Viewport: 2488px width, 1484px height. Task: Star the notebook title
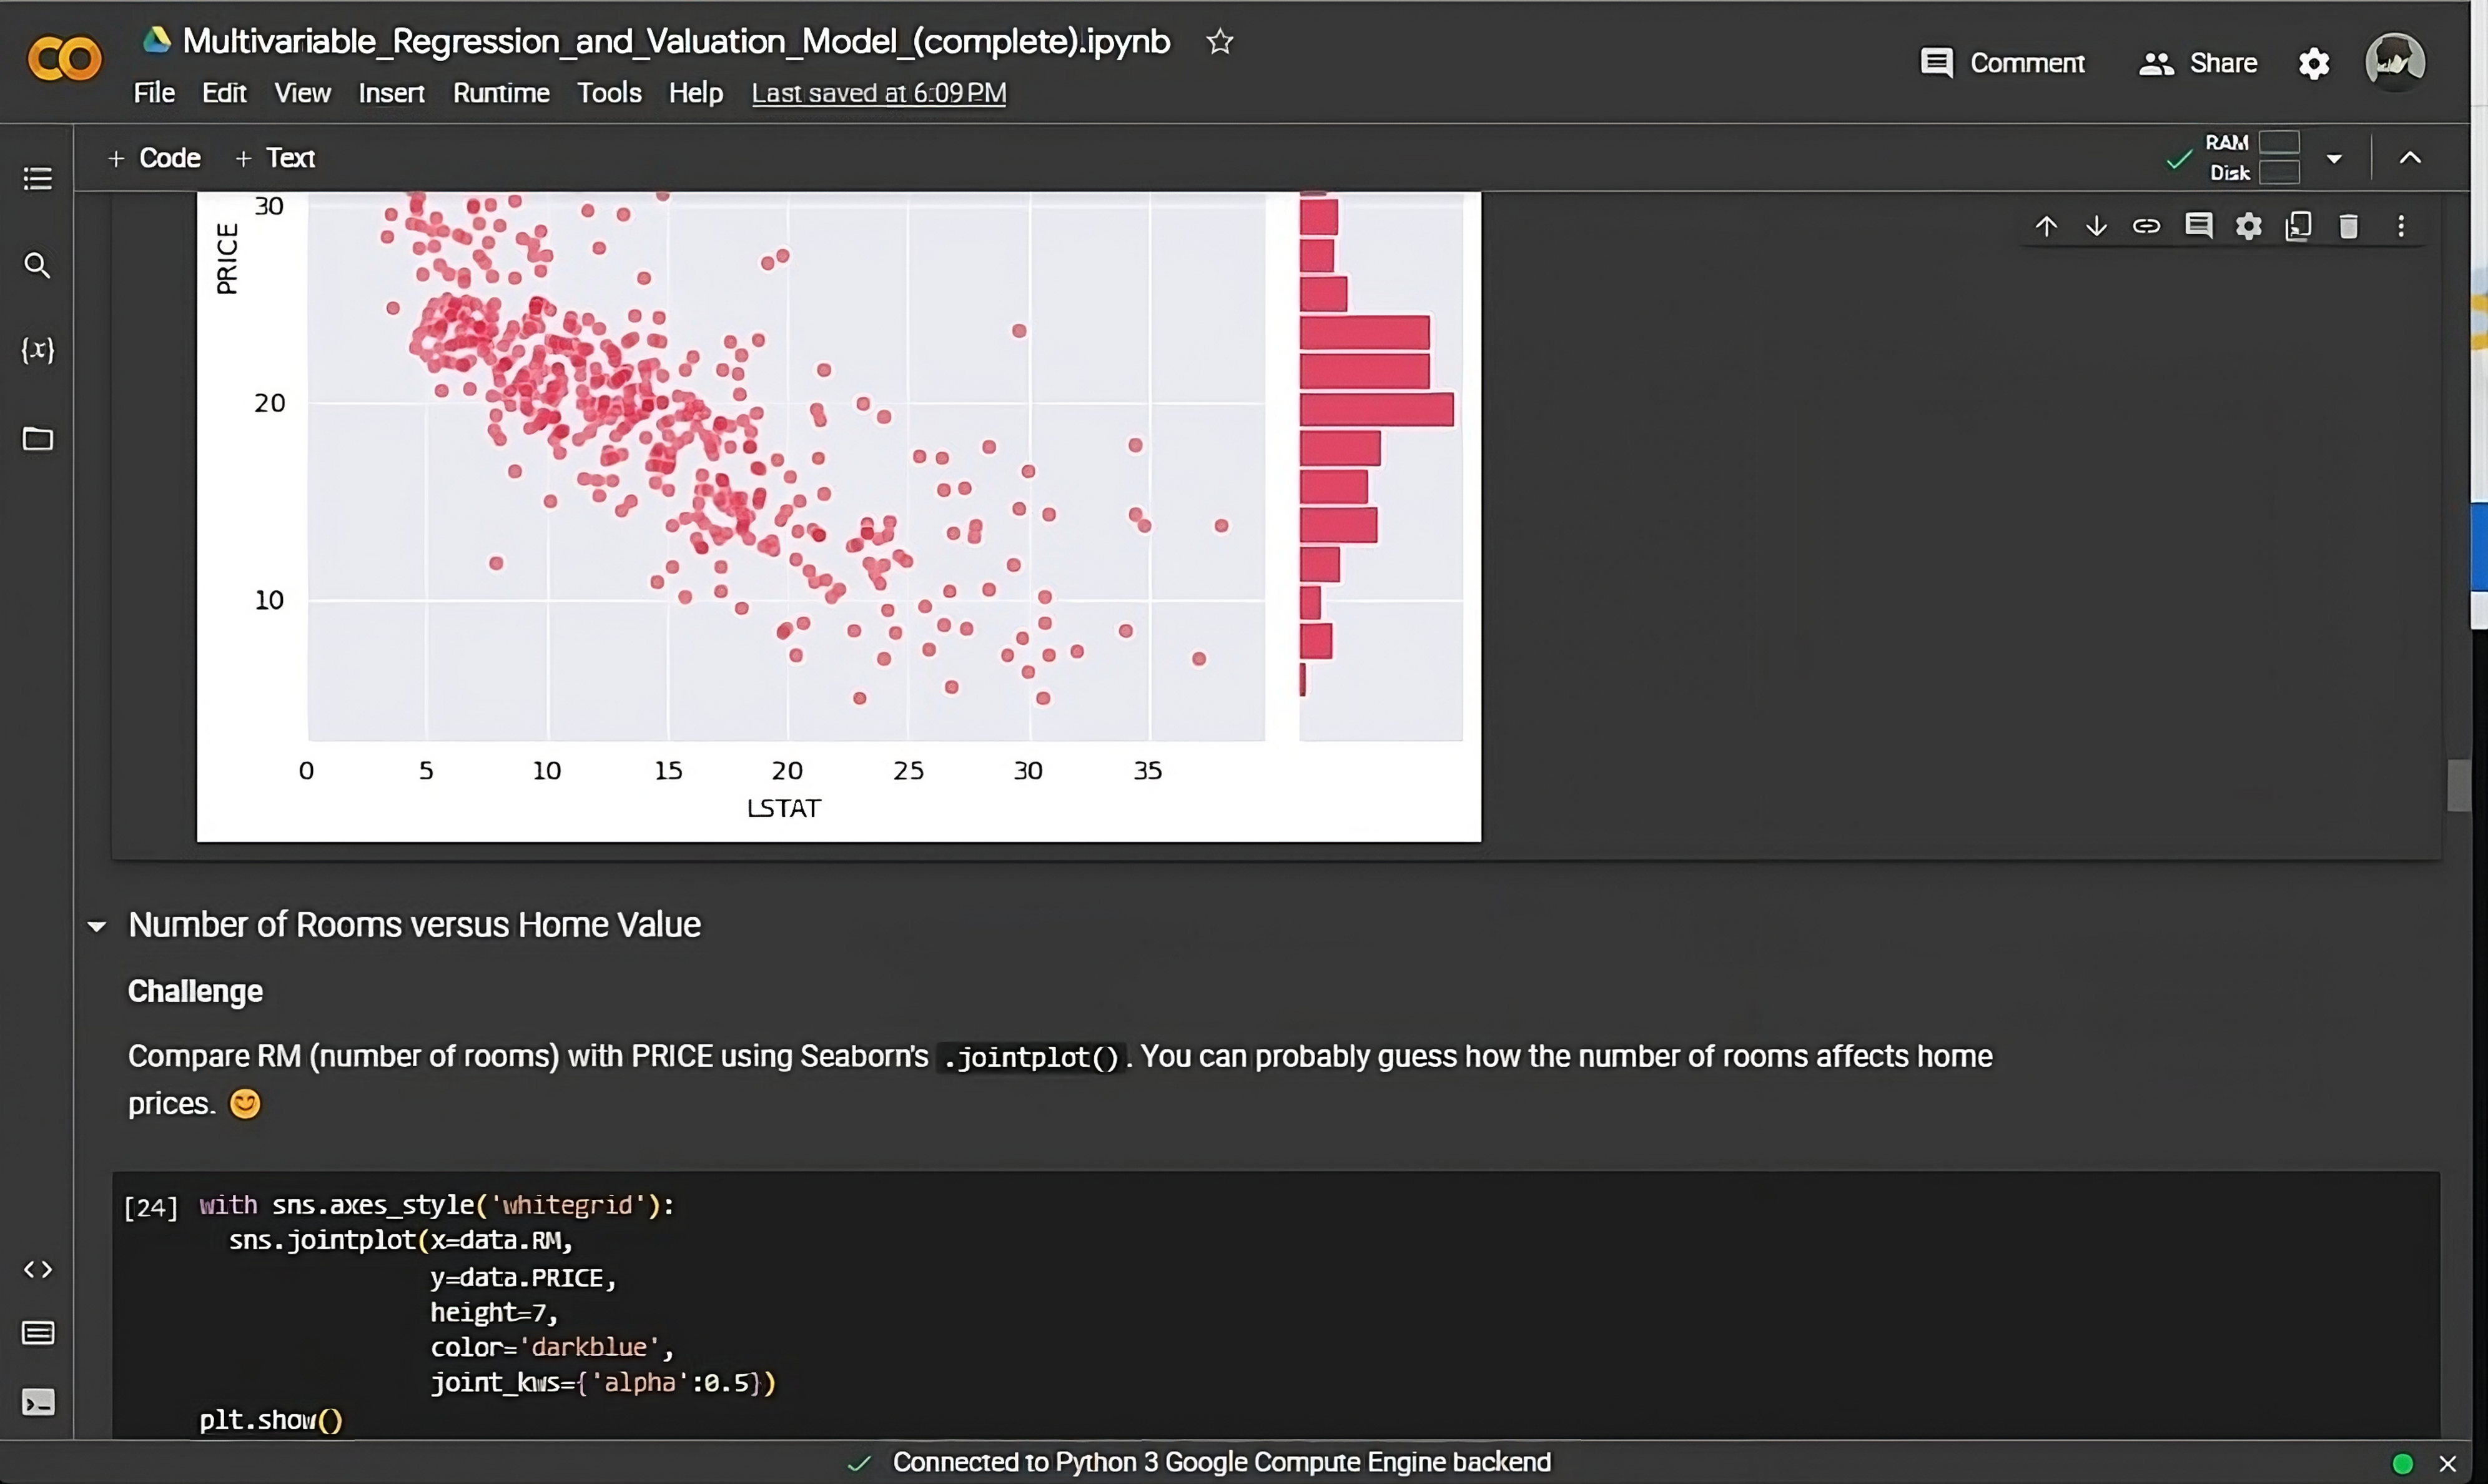coord(1218,42)
